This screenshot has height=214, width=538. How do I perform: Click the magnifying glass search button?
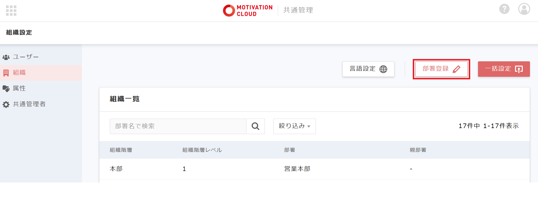coord(255,126)
